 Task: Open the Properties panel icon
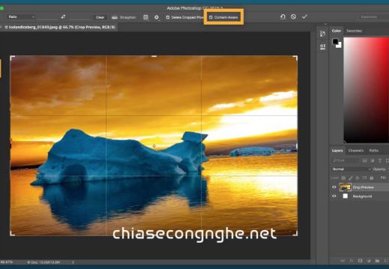322,46
